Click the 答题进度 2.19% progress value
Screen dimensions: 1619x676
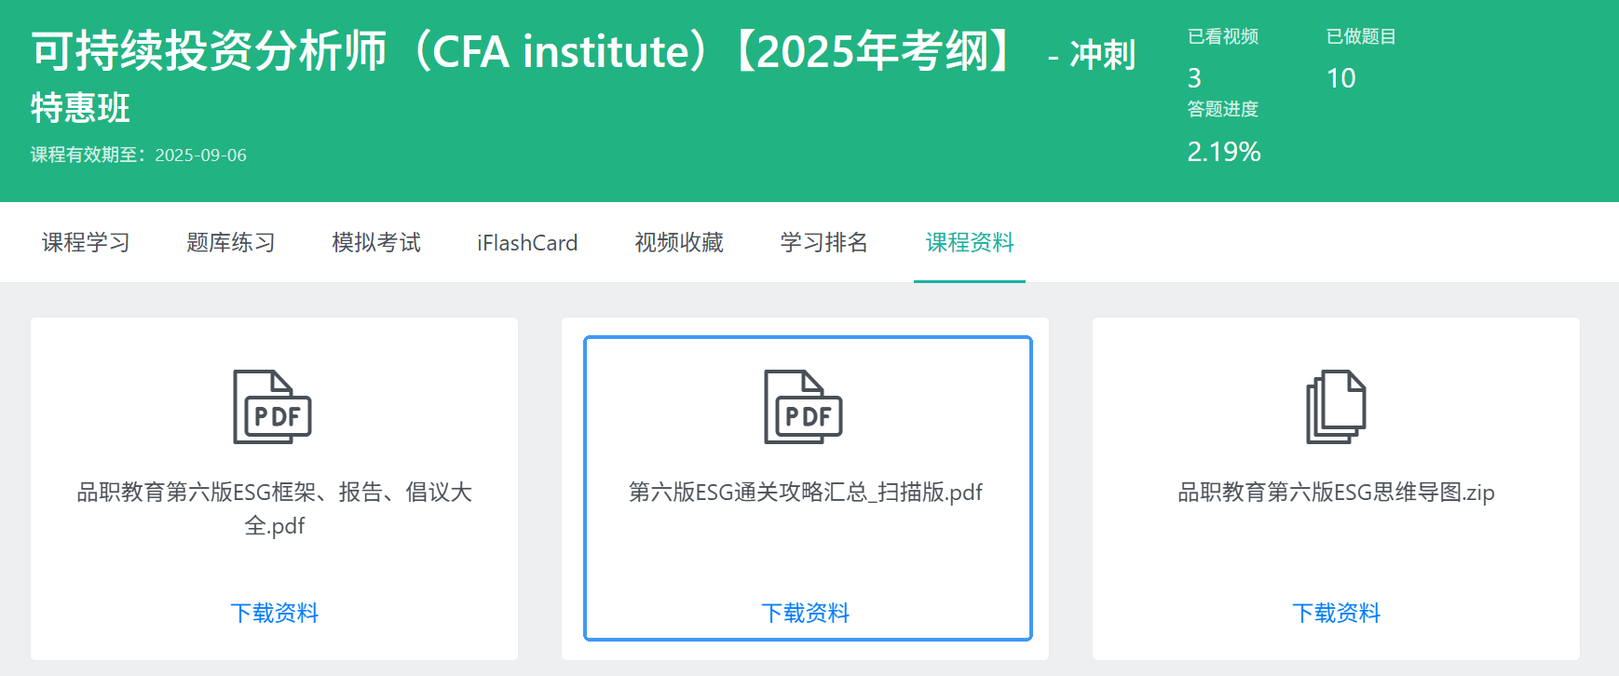tap(1224, 152)
